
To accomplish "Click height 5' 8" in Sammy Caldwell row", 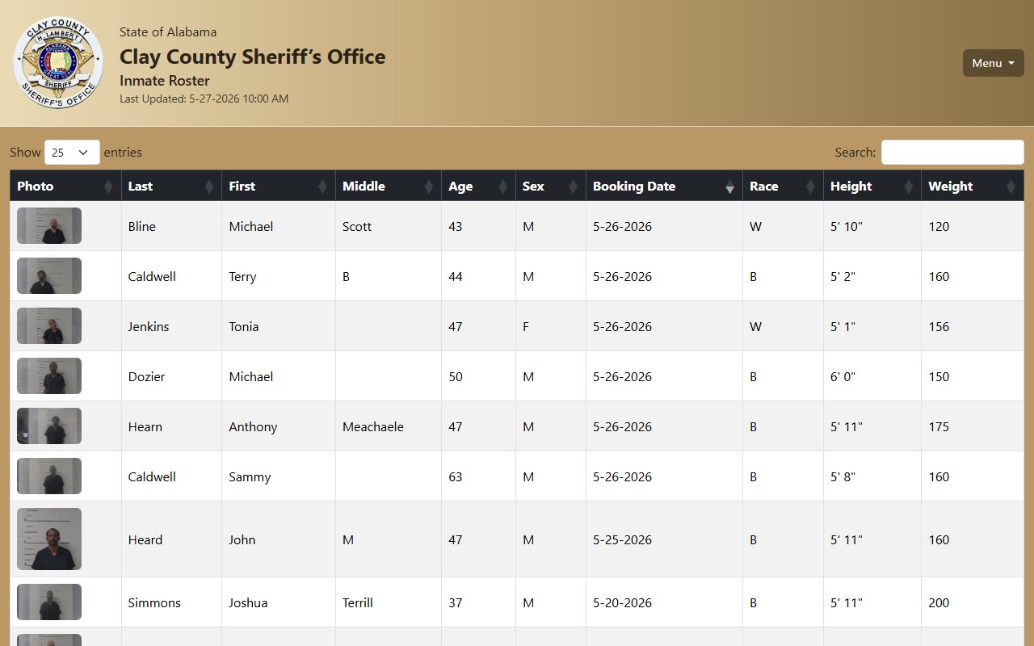I will pyautogui.click(x=843, y=476).
